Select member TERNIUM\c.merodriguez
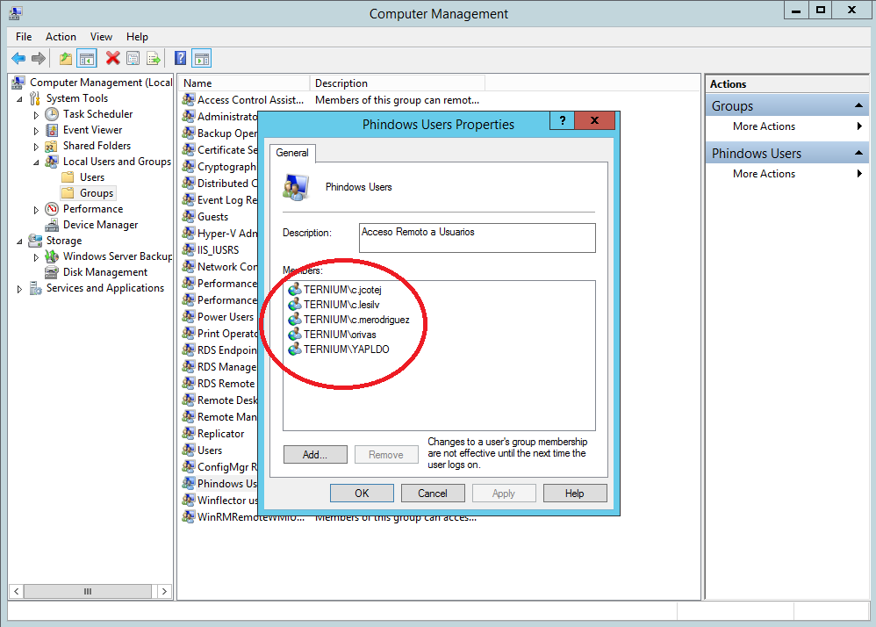 point(356,320)
